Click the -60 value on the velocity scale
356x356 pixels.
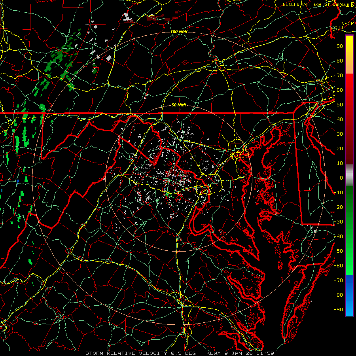tap(338, 266)
